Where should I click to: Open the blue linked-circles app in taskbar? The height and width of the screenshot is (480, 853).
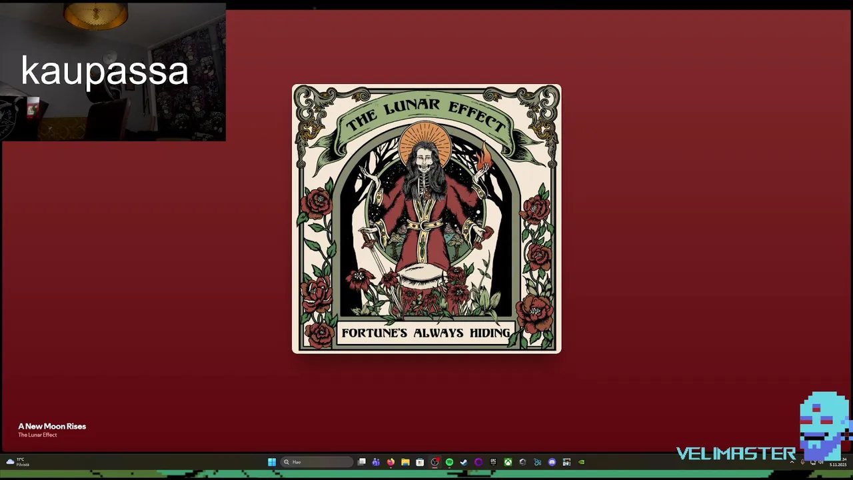pyautogui.click(x=537, y=462)
